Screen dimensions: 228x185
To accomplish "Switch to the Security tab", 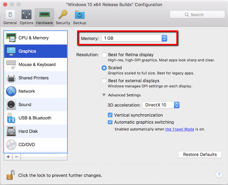I will [x=63, y=17].
